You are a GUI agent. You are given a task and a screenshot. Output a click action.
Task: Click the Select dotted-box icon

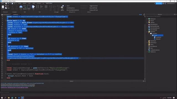click(29, 7)
